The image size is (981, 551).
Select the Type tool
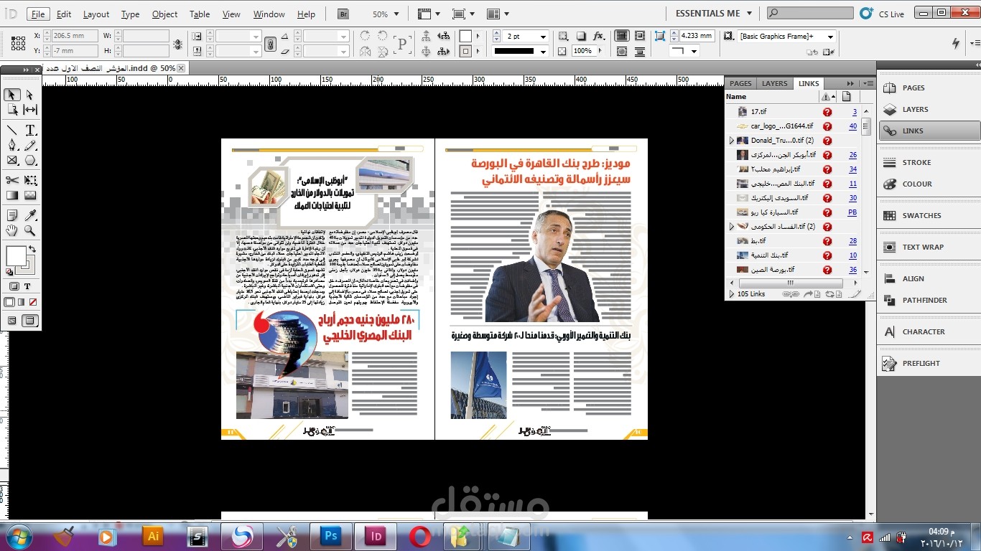click(30, 130)
